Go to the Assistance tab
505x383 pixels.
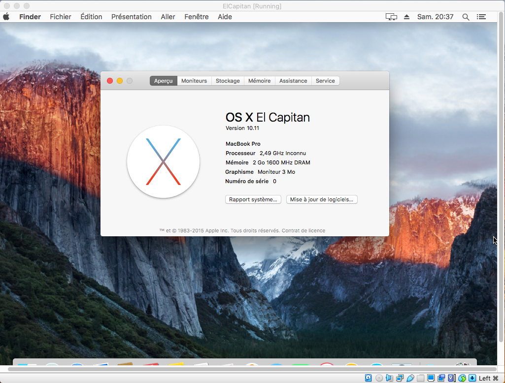click(293, 81)
